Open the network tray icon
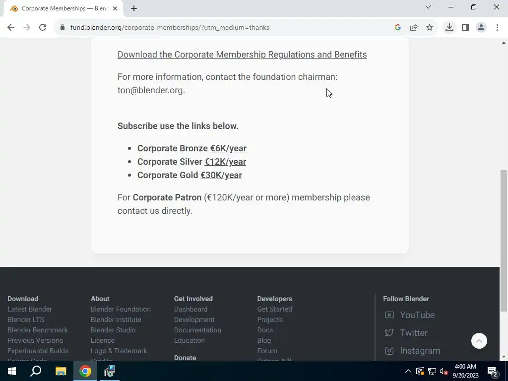This screenshot has height=381, width=508. pyautogui.click(x=432, y=371)
